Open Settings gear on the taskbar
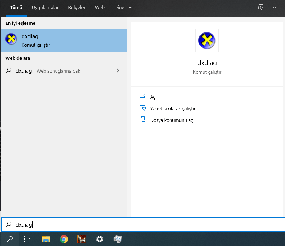285x246 pixels. point(100,239)
